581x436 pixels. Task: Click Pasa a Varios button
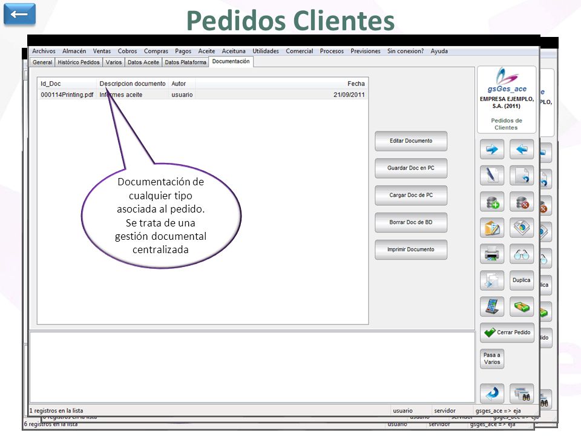click(x=491, y=358)
